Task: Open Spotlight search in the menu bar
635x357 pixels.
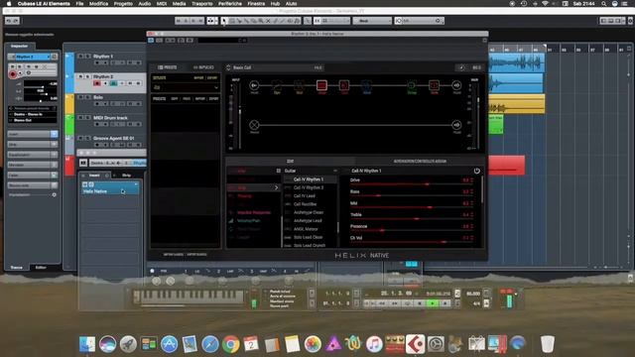Action: pos(604,3)
